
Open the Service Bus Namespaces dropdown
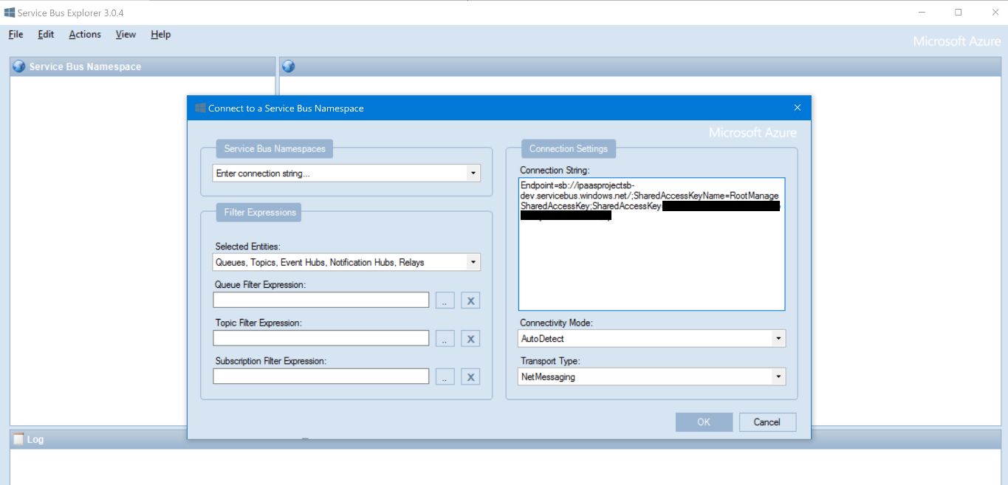pos(473,173)
